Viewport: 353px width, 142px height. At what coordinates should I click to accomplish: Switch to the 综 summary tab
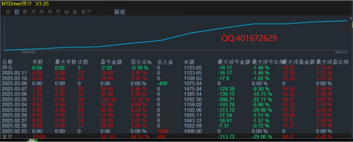click(x=9, y=12)
